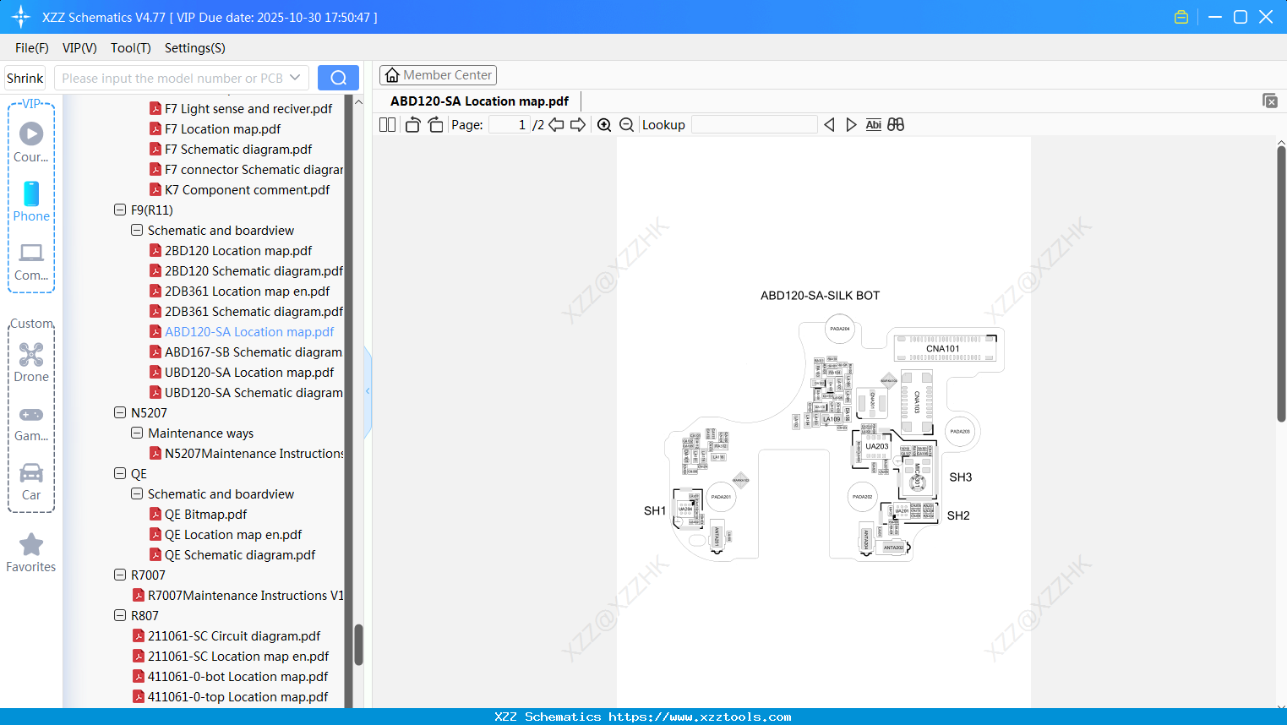Image resolution: width=1287 pixels, height=725 pixels.
Task: Open the Drone schematics category
Action: pyautogui.click(x=31, y=362)
